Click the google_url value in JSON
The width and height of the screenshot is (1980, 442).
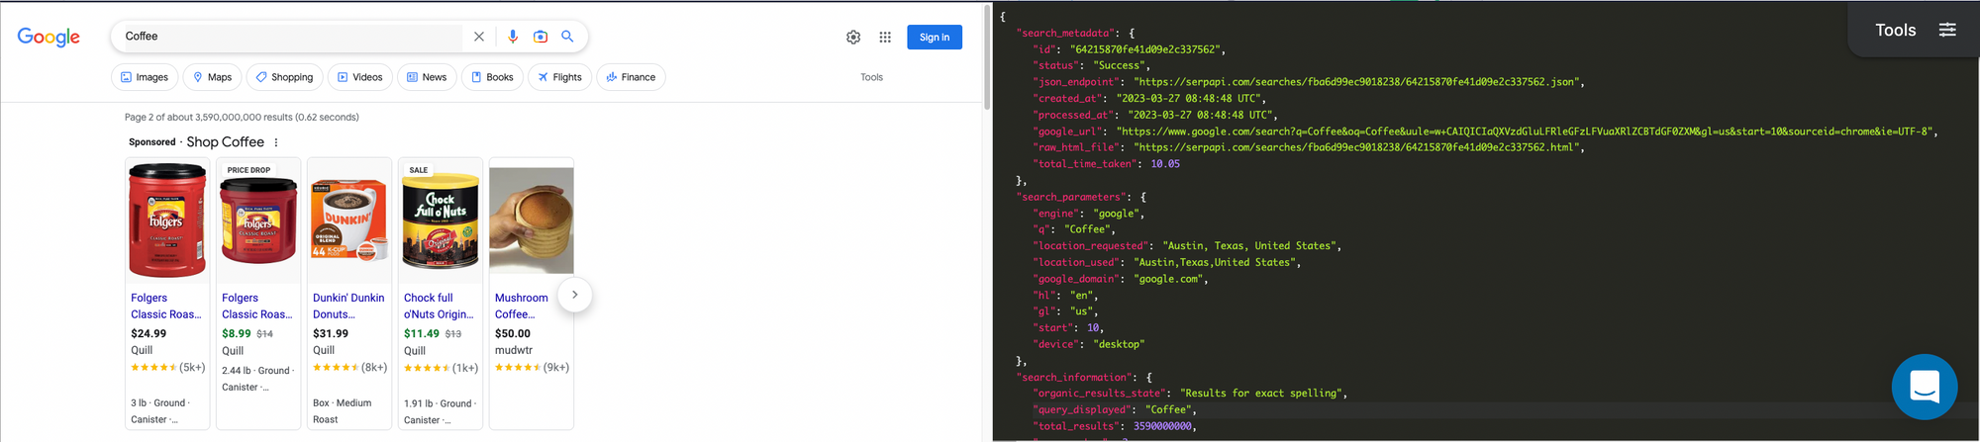[x=1525, y=132]
